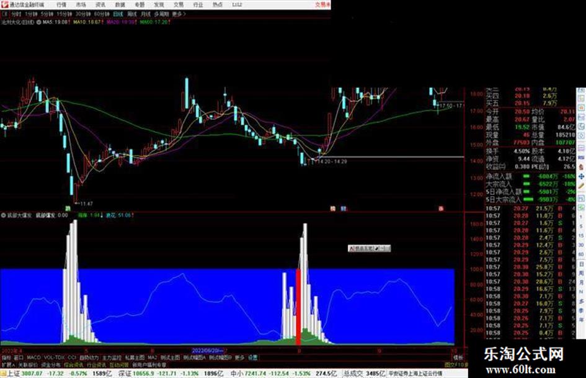Click the 净流入额 row in the quote panel
586x378 pixels.
[530, 176]
